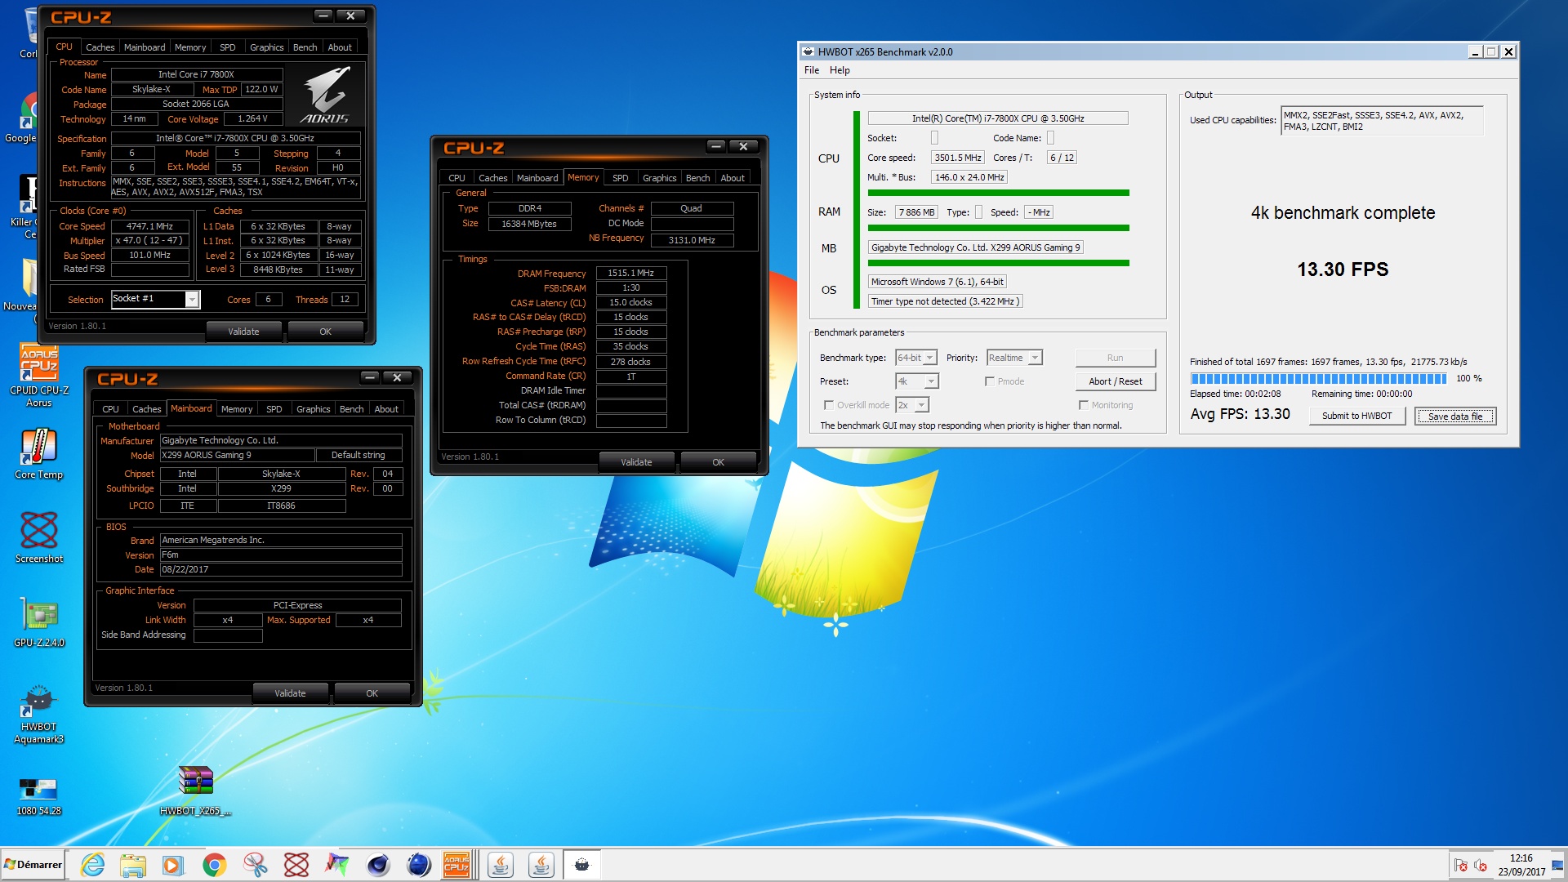Open the Cinema 4D Cinebench sphere taskbar icon
1568x882 pixels.
tap(377, 865)
